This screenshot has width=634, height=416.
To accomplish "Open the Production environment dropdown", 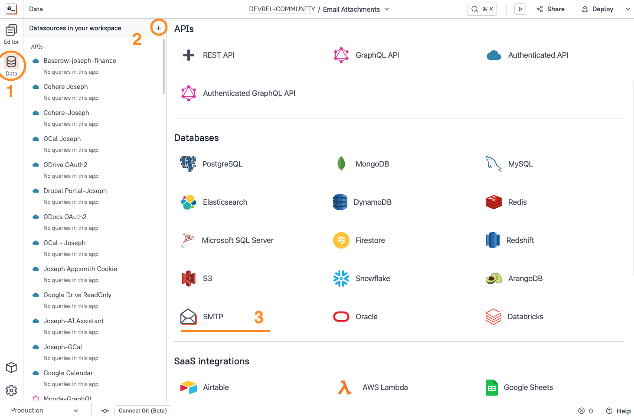I will [45, 410].
